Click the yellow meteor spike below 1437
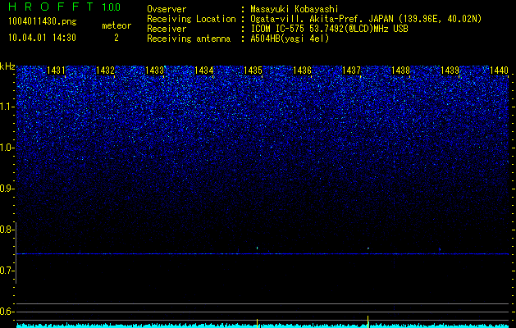The height and width of the screenshot is (328, 516). 368,321
